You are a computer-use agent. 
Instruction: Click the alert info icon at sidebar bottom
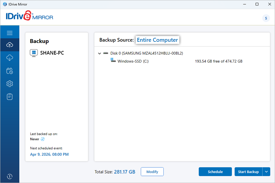coord(9,176)
